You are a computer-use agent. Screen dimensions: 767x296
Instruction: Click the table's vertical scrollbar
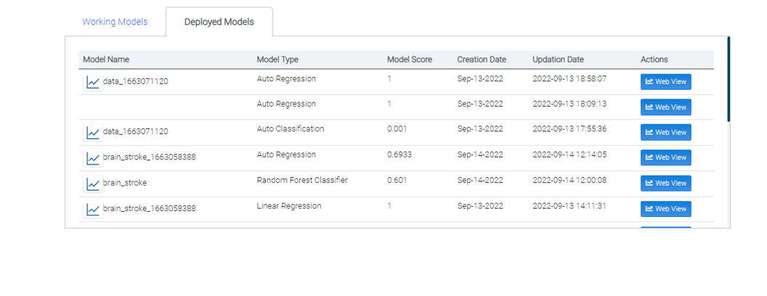pos(729,80)
